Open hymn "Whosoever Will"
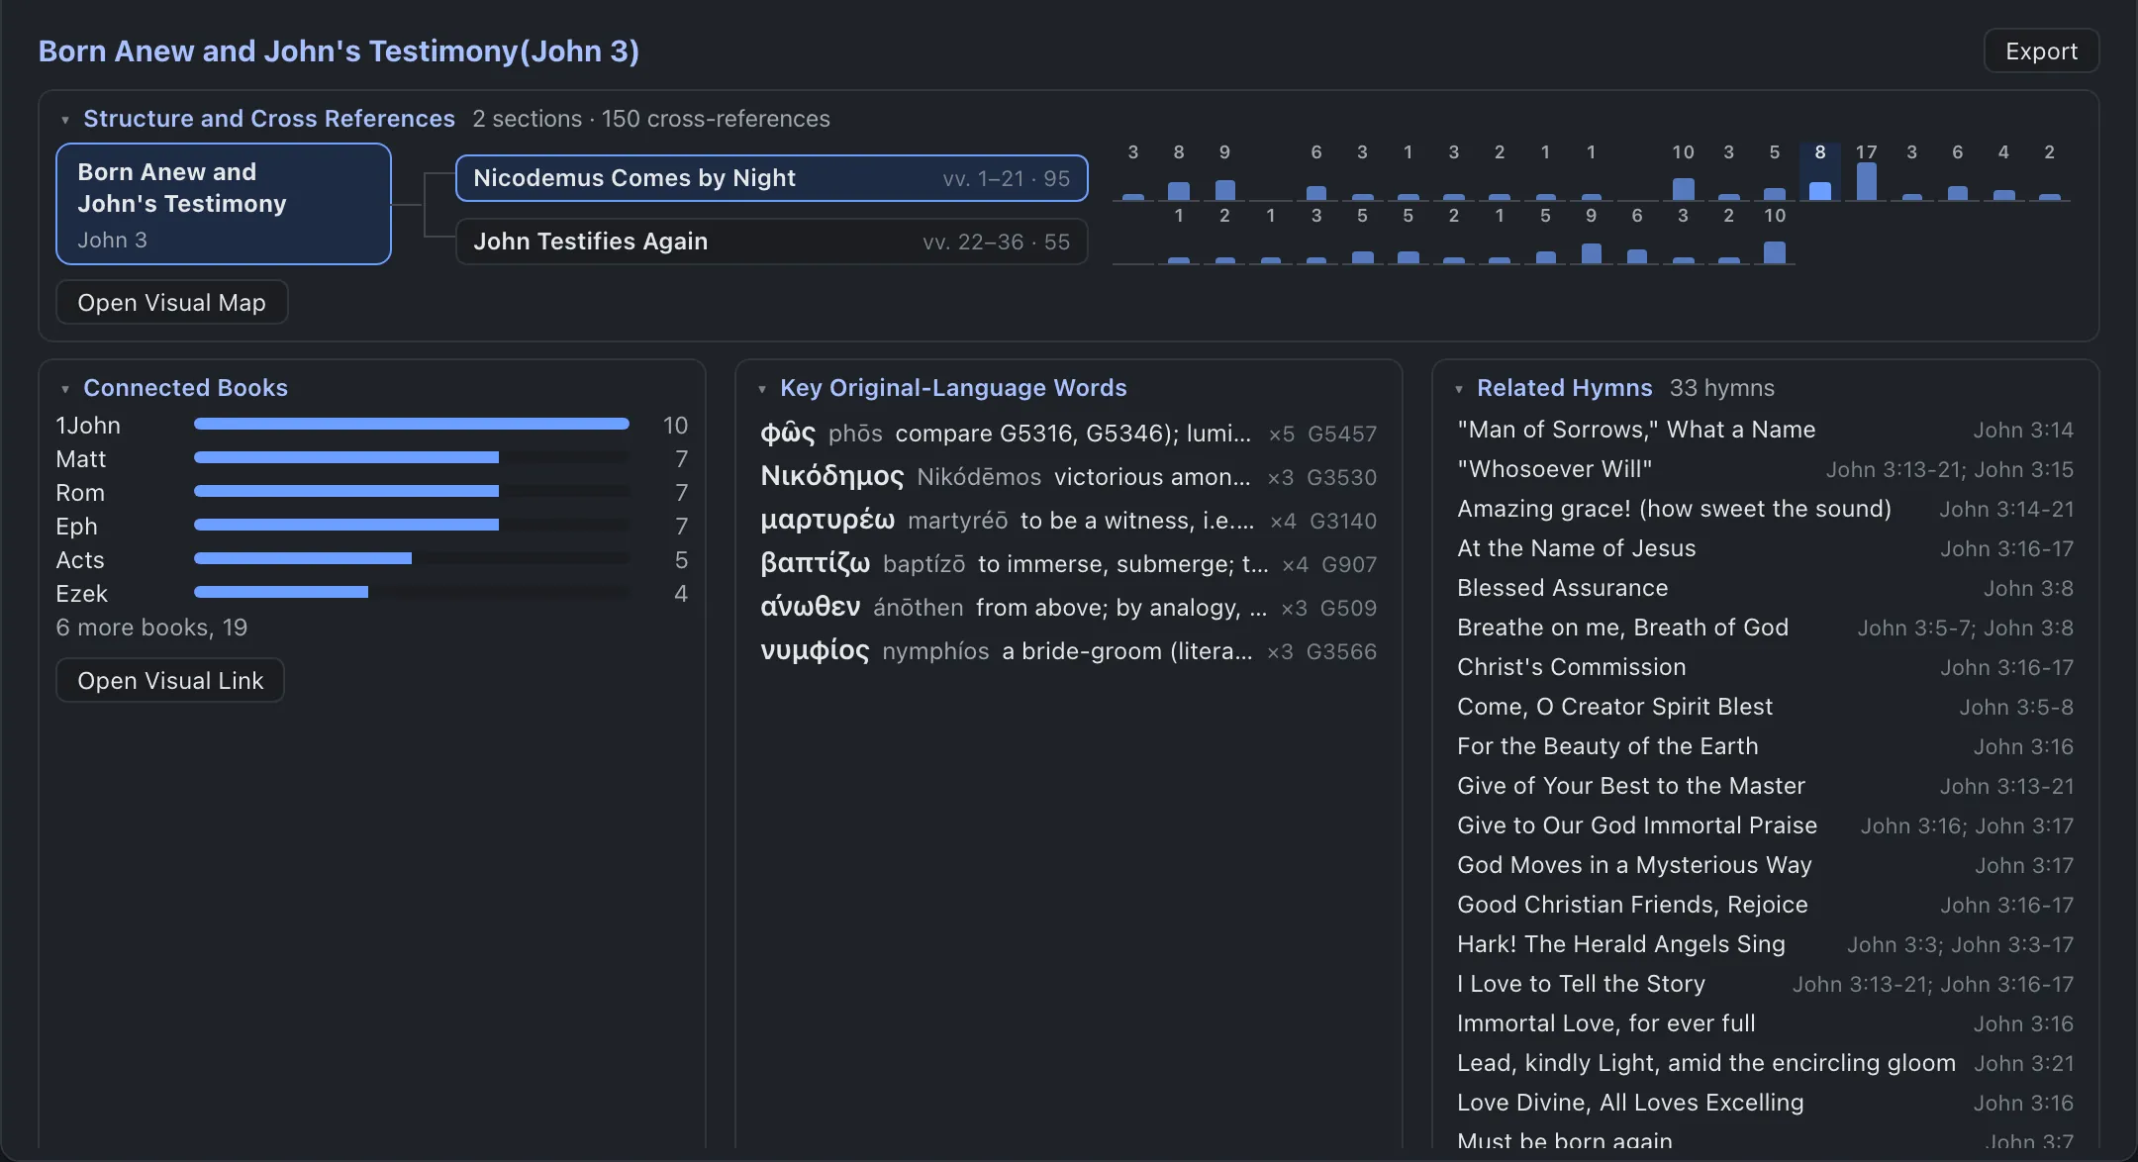2138x1162 pixels. tap(1765, 469)
